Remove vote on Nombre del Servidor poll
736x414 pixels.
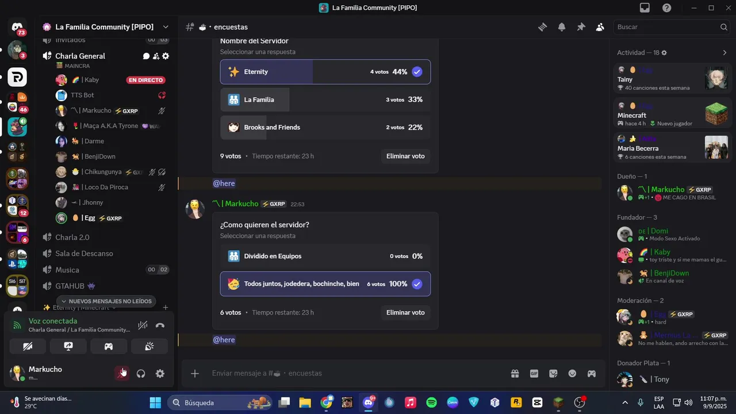tap(405, 156)
